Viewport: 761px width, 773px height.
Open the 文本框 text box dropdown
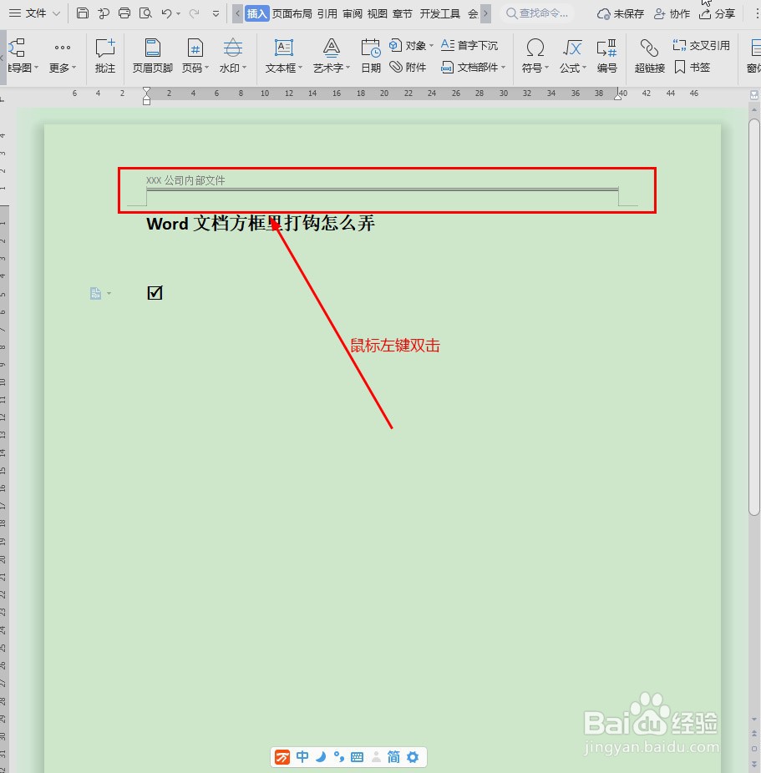tap(283, 56)
